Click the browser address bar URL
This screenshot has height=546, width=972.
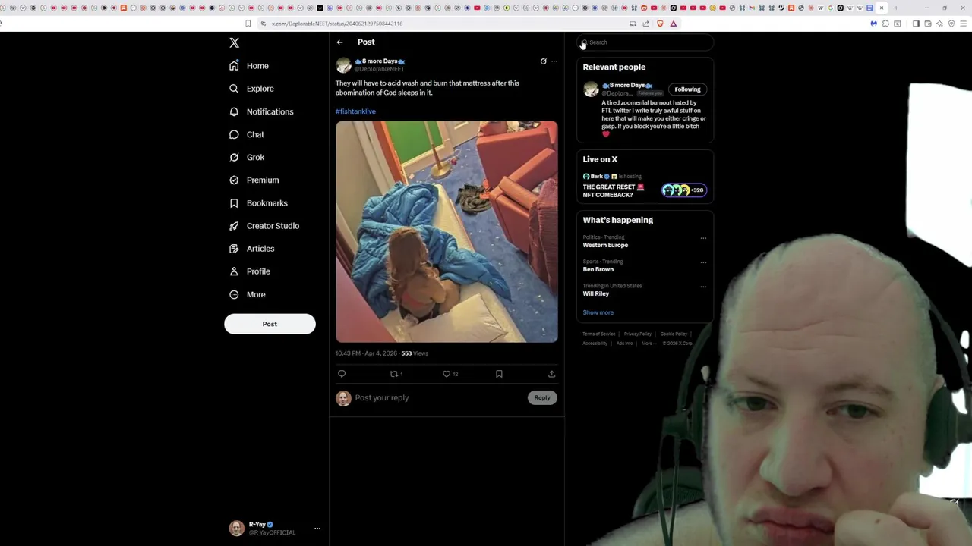(x=337, y=24)
